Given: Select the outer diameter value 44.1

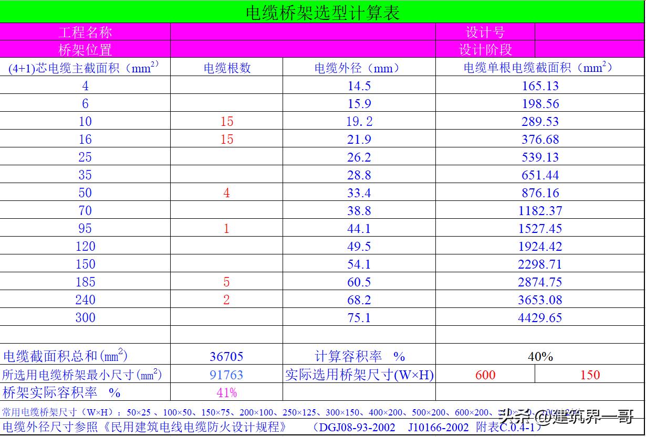Looking at the screenshot, I should 359,228.
